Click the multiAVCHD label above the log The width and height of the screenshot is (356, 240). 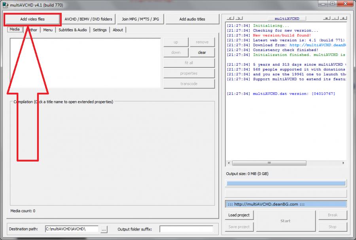click(x=287, y=18)
